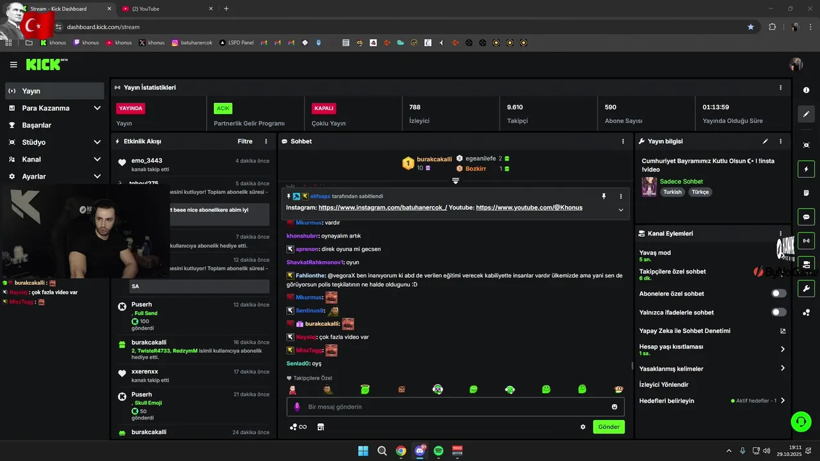
Task: Open the Sohbet panel three-dot menu
Action: pyautogui.click(x=623, y=142)
